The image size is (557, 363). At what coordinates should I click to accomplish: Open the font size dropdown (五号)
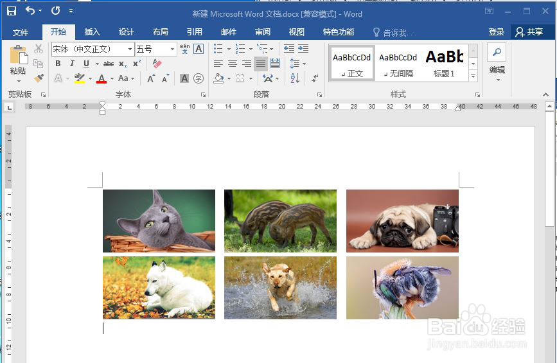[x=172, y=49]
